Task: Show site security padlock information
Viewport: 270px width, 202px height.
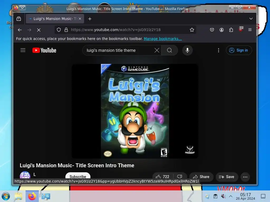Action: (x=66, y=30)
